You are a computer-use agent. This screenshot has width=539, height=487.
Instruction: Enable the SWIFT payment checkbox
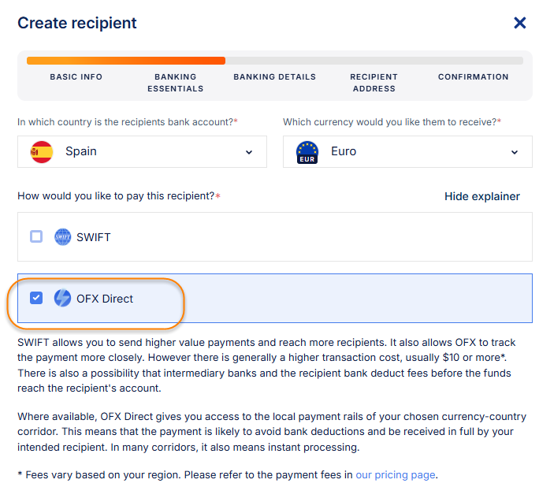pyautogui.click(x=36, y=236)
